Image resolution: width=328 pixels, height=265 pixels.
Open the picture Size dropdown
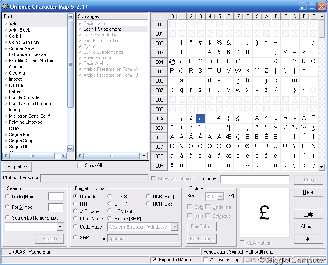point(220,197)
